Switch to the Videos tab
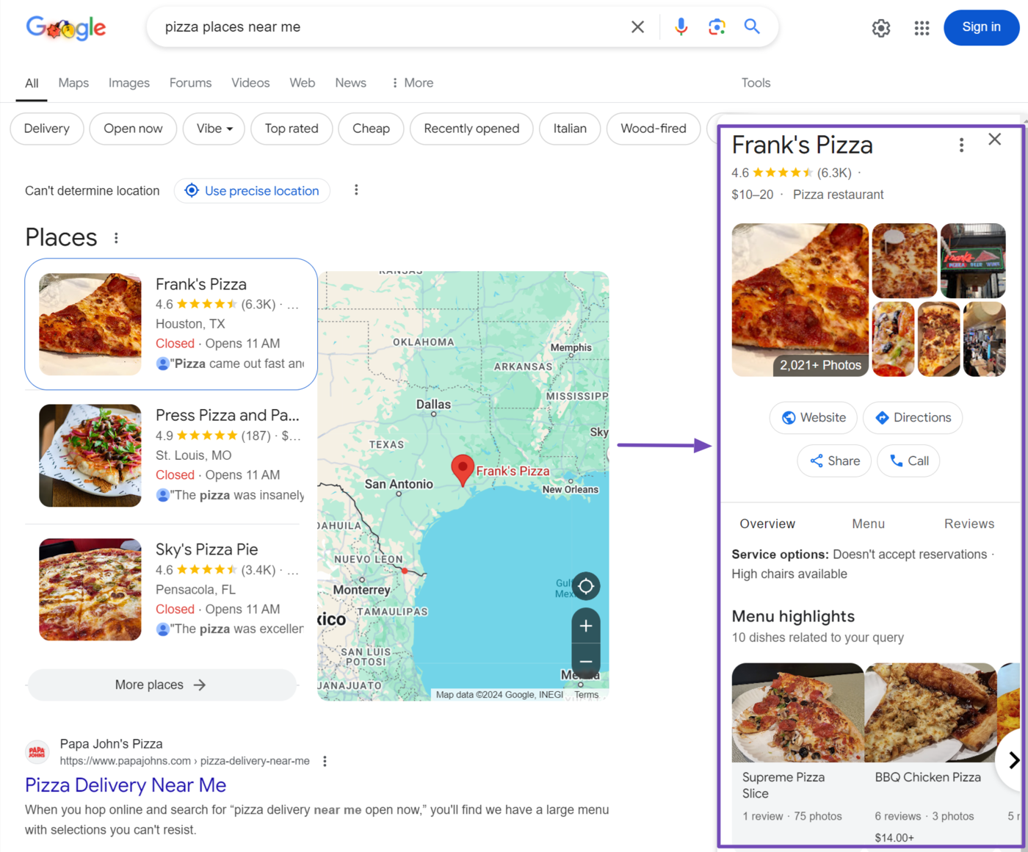The height and width of the screenshot is (852, 1028). click(250, 83)
